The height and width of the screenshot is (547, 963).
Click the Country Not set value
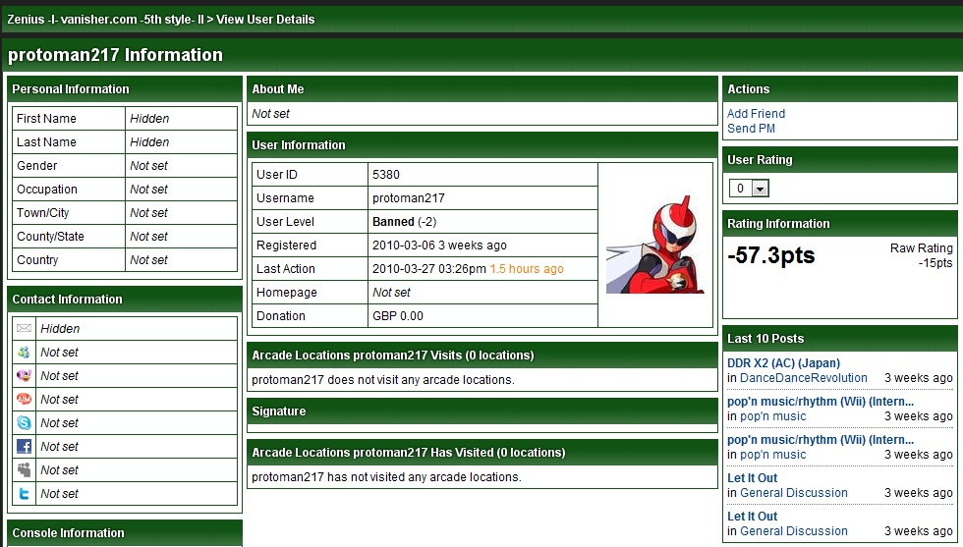148,259
